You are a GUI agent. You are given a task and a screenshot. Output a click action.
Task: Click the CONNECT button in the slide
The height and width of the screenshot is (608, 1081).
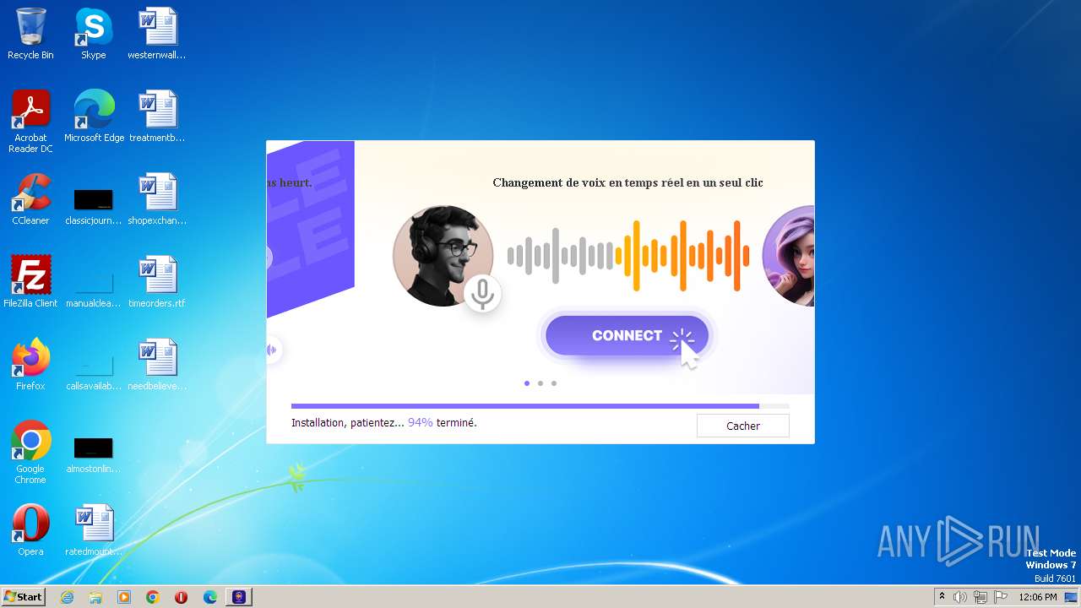627,335
